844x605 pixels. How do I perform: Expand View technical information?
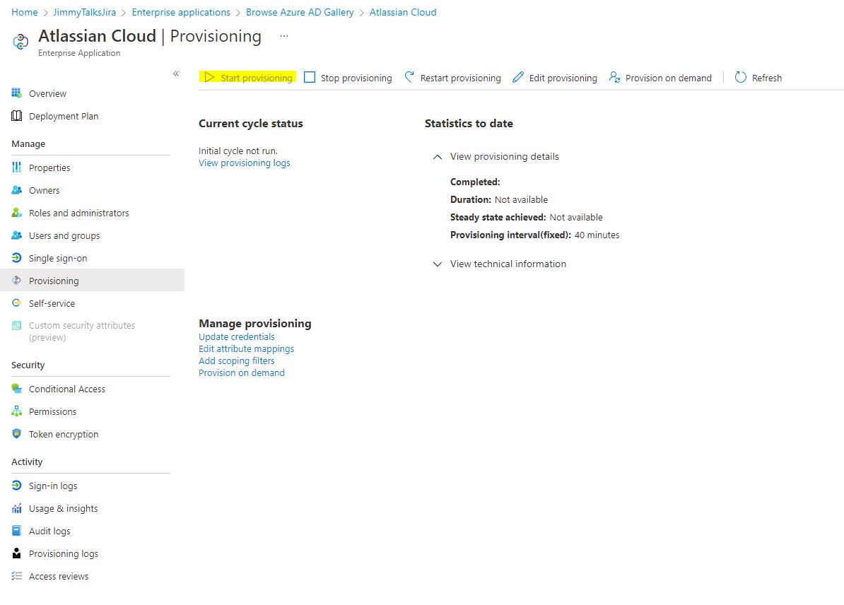coord(437,264)
